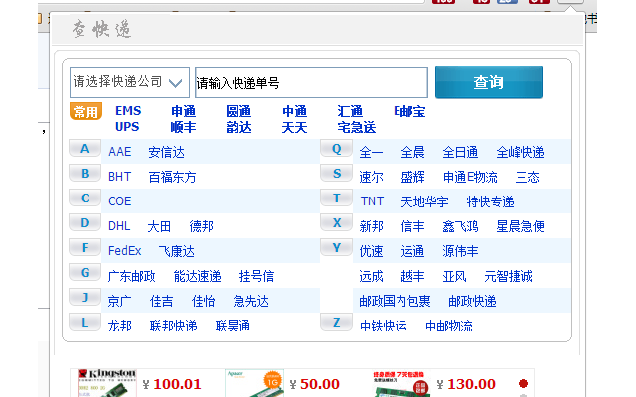636x397 pixels.
Task: Open the courier company dropdown
Action: pos(129,82)
